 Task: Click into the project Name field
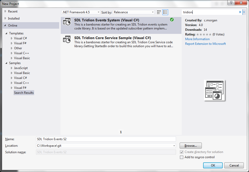pos(106,139)
